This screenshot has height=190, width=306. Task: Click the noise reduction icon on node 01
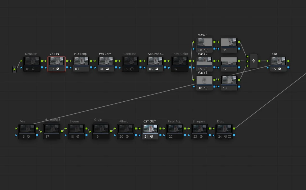click(33, 69)
